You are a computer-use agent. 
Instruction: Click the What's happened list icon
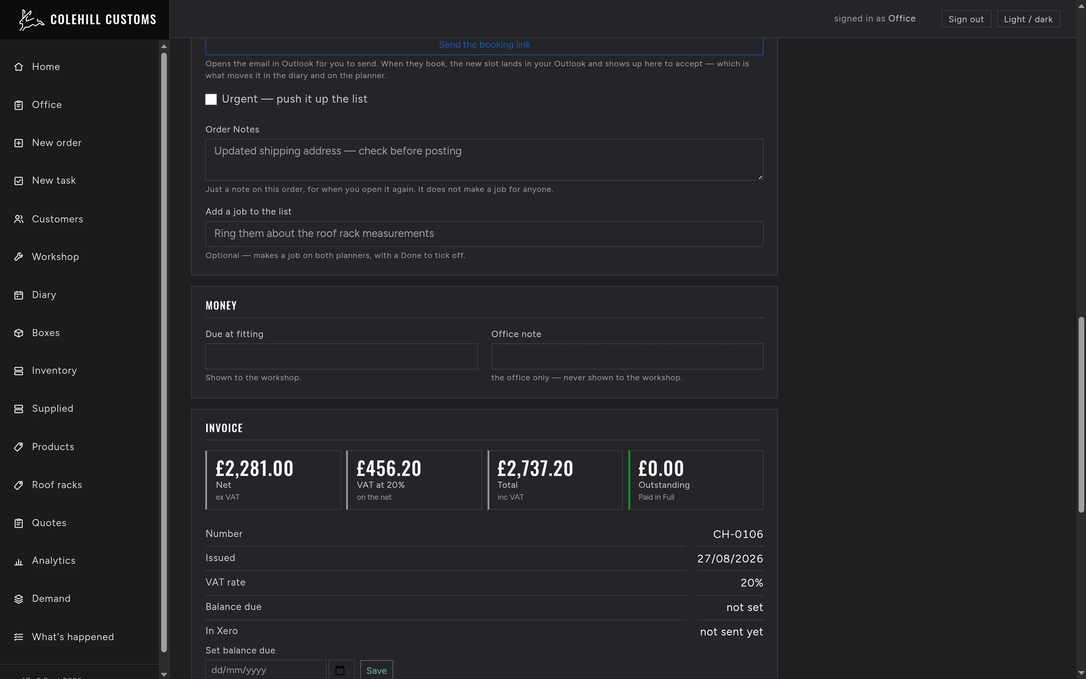pyautogui.click(x=18, y=637)
